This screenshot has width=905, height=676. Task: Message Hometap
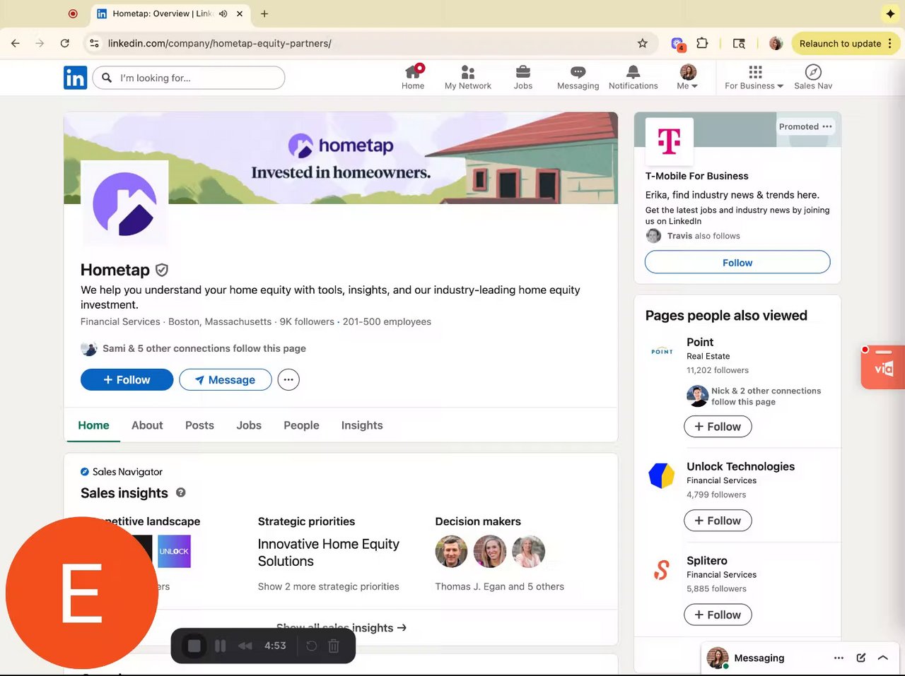pyautogui.click(x=226, y=379)
